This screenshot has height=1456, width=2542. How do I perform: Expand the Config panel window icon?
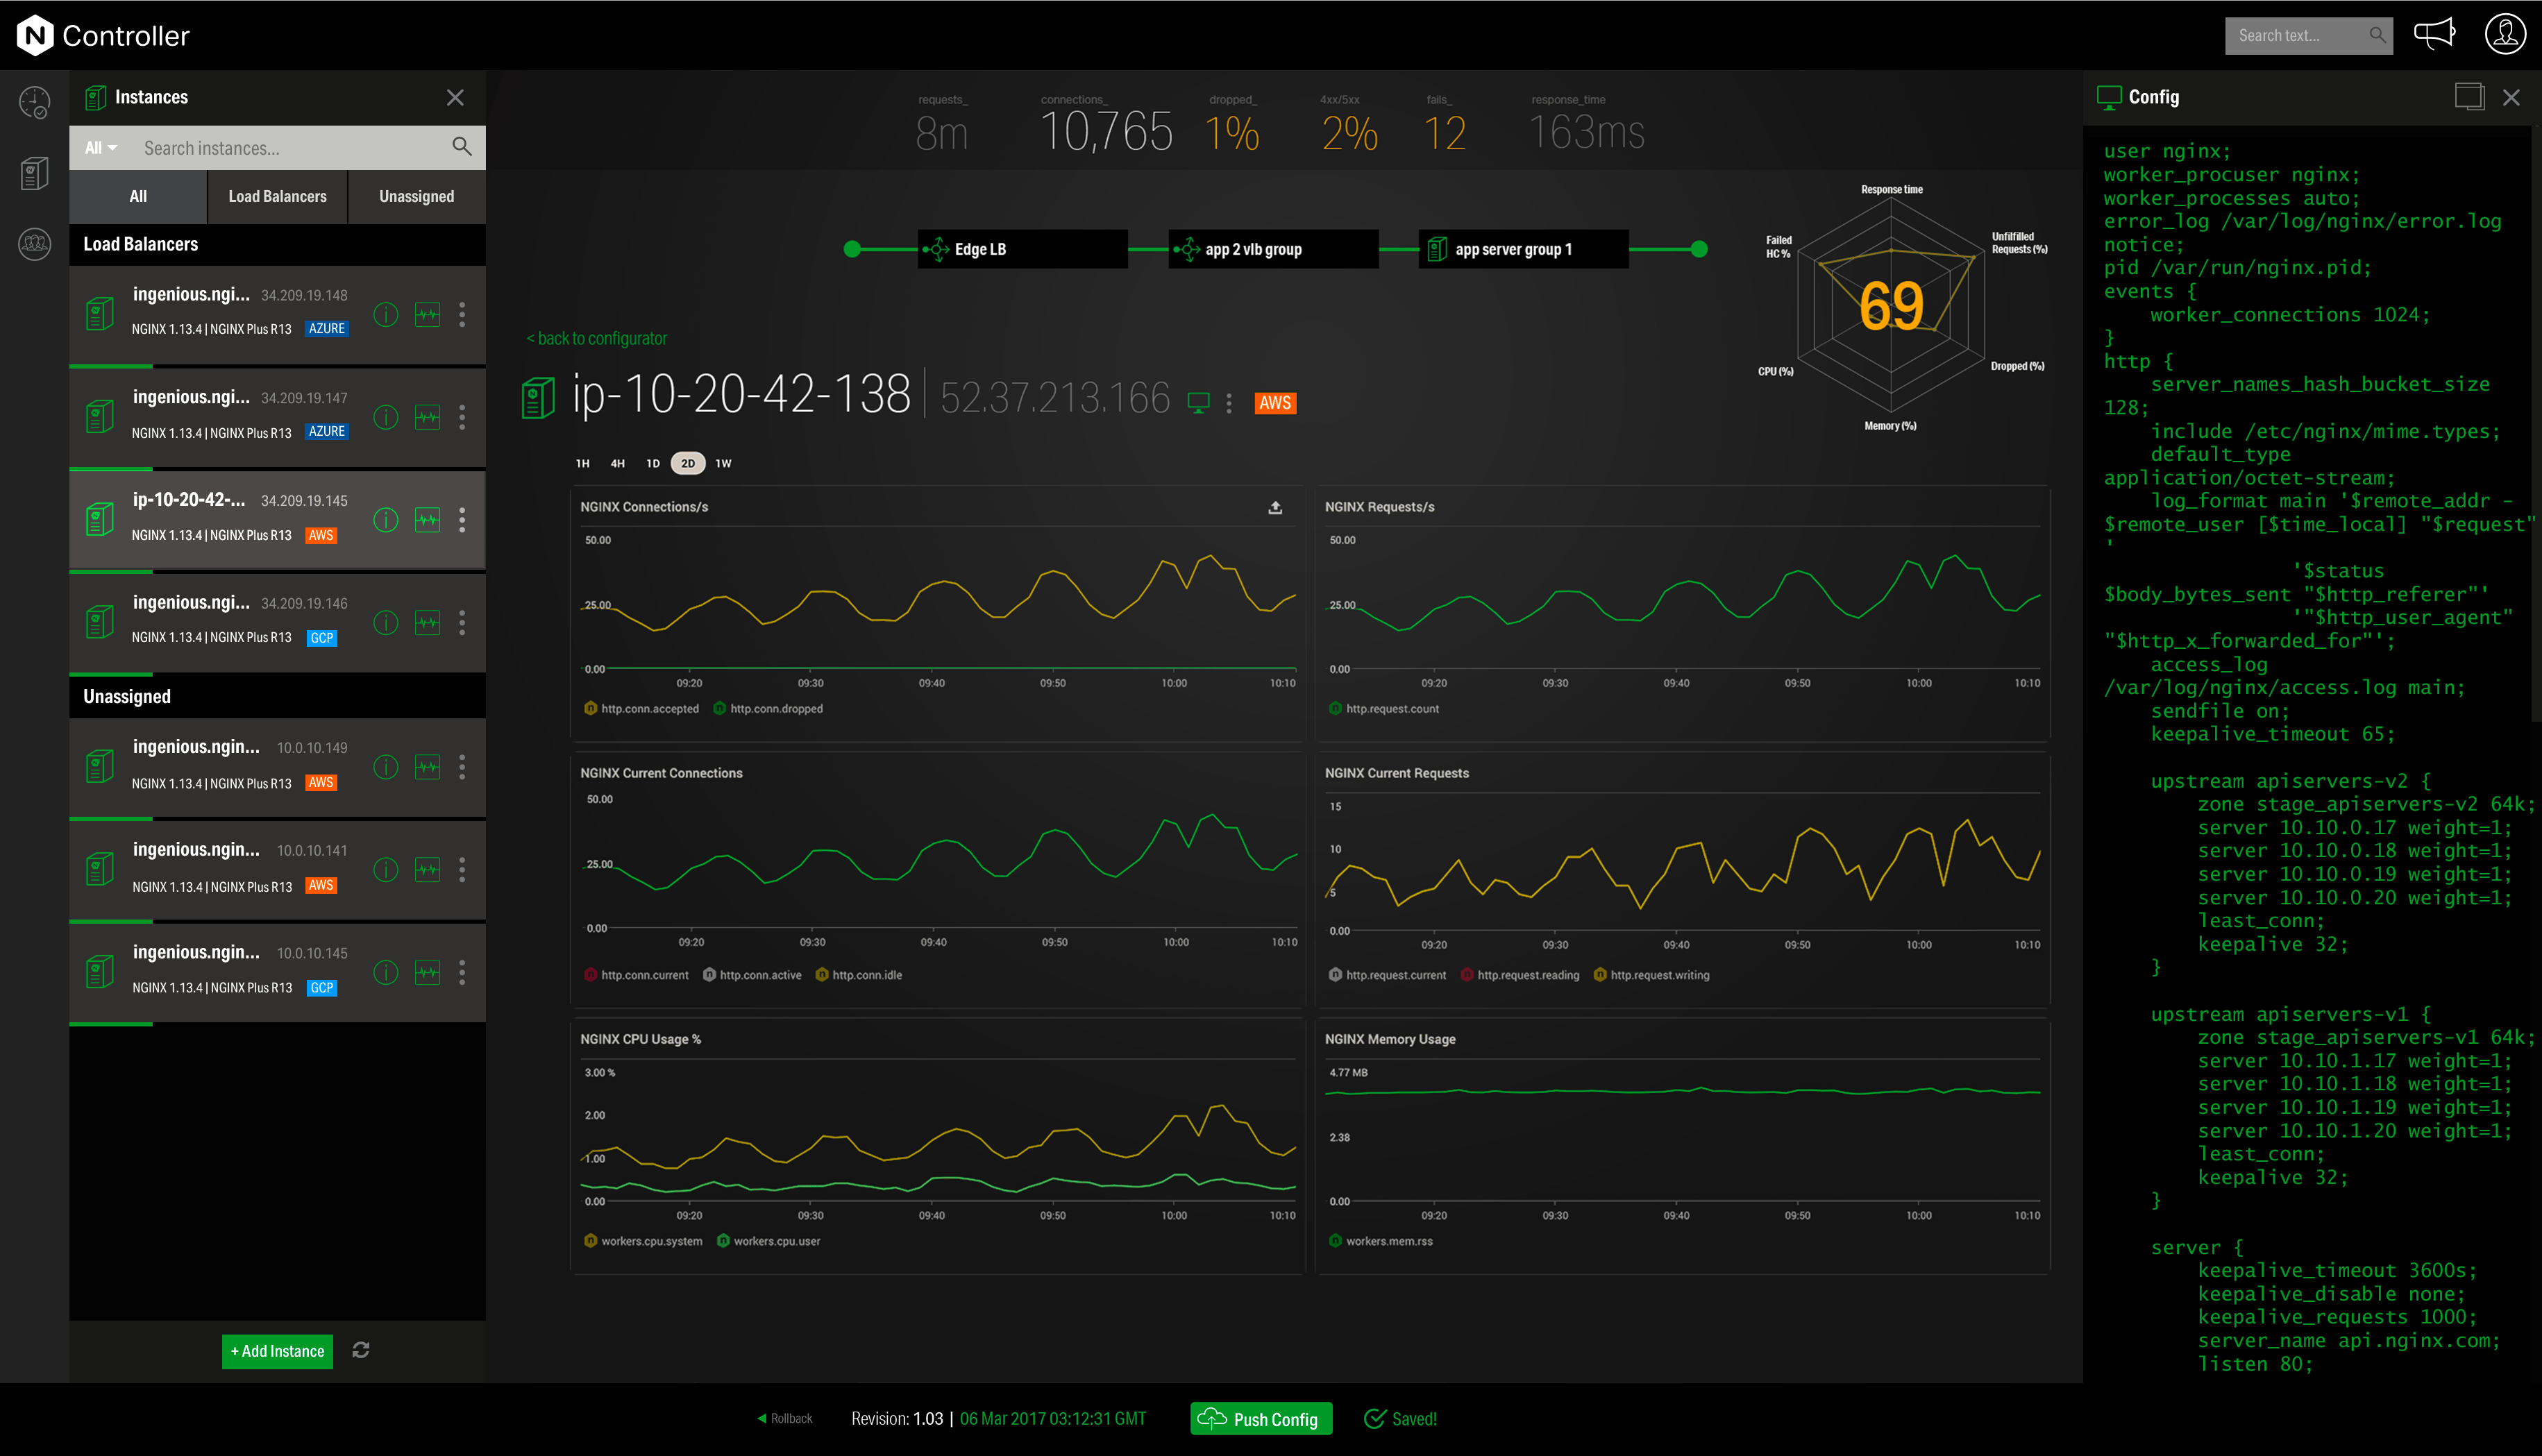point(2469,97)
